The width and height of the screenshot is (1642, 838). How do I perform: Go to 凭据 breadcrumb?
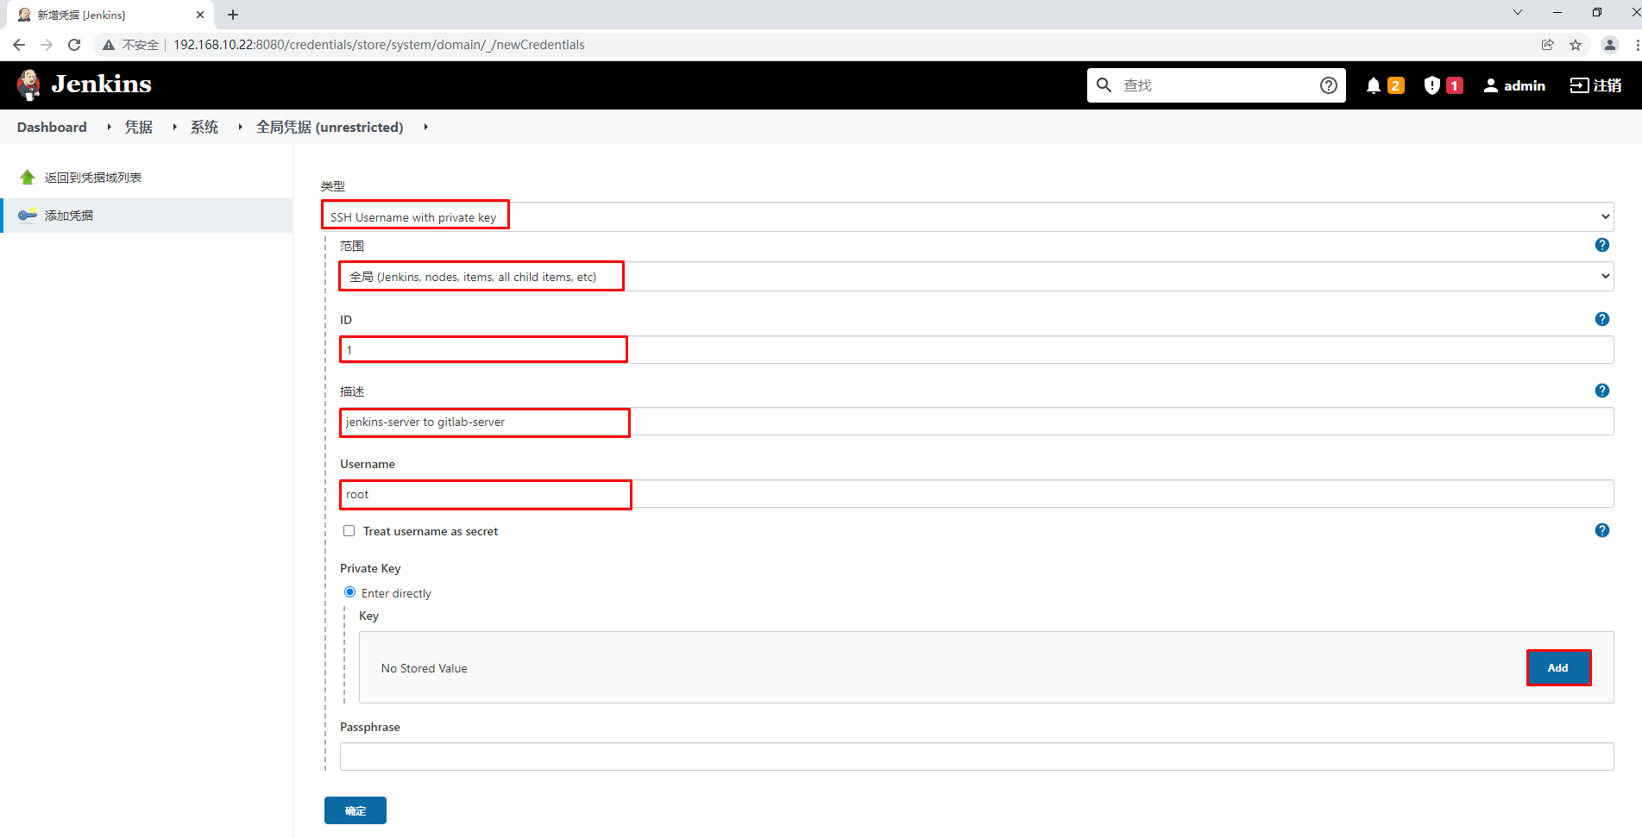coord(139,128)
